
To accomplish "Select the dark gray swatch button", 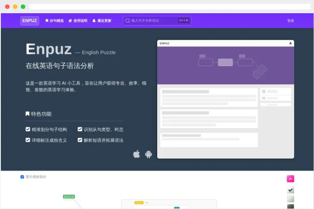I will 290,207.
